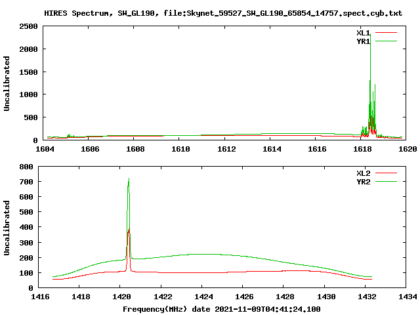Click the 1420 x-axis tick label

[121, 297]
